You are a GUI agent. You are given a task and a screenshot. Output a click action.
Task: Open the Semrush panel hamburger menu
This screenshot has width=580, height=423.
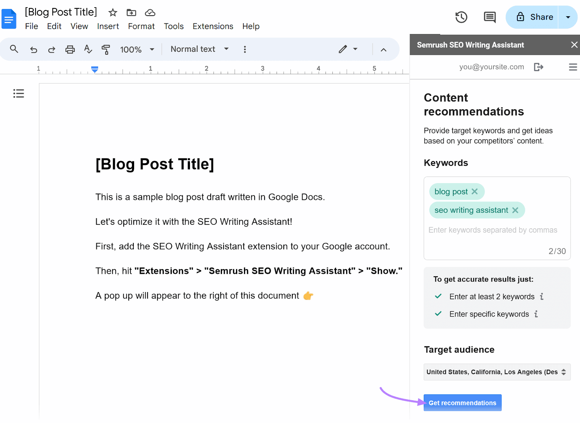pyautogui.click(x=573, y=67)
